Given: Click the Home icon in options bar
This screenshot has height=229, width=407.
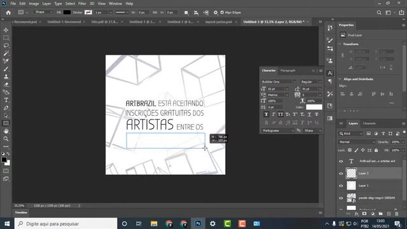Looking at the screenshot, I should [x=8, y=13].
